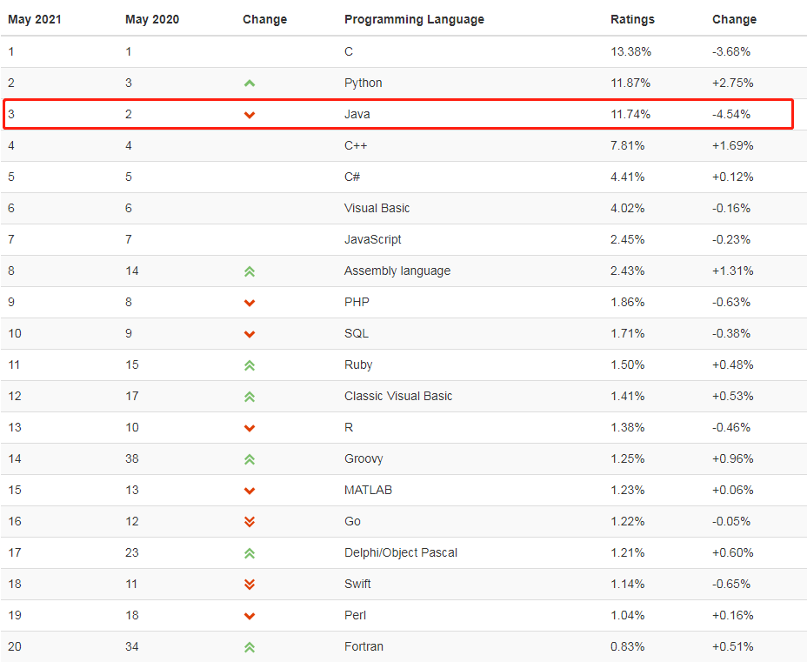Open the C++ language entry
Image resolution: width=807 pixels, height=662 pixels.
[x=356, y=145]
